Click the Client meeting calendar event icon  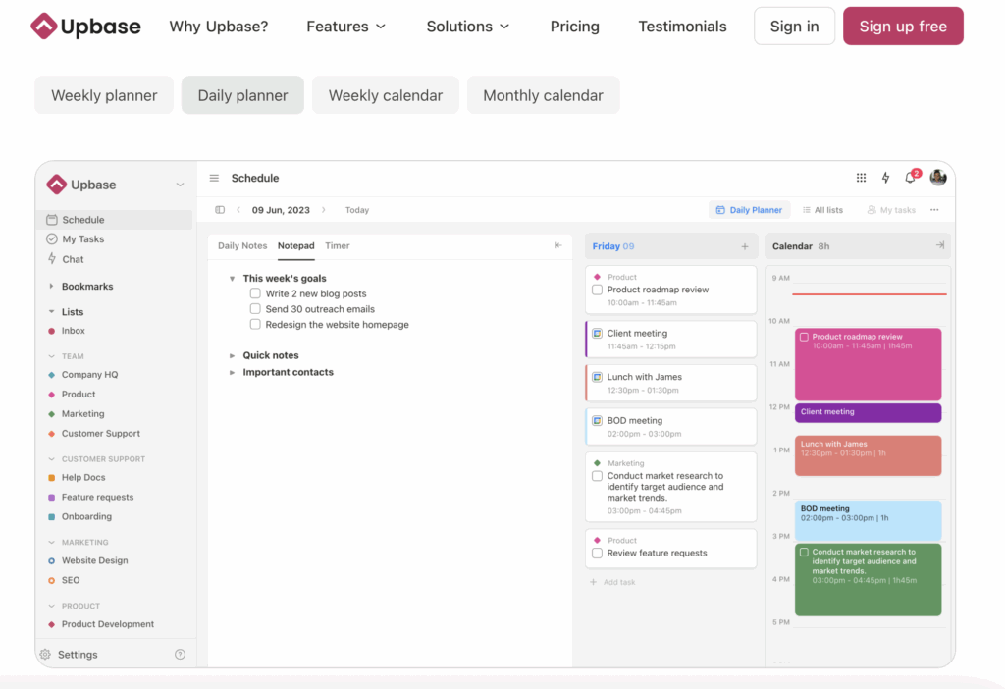point(597,334)
